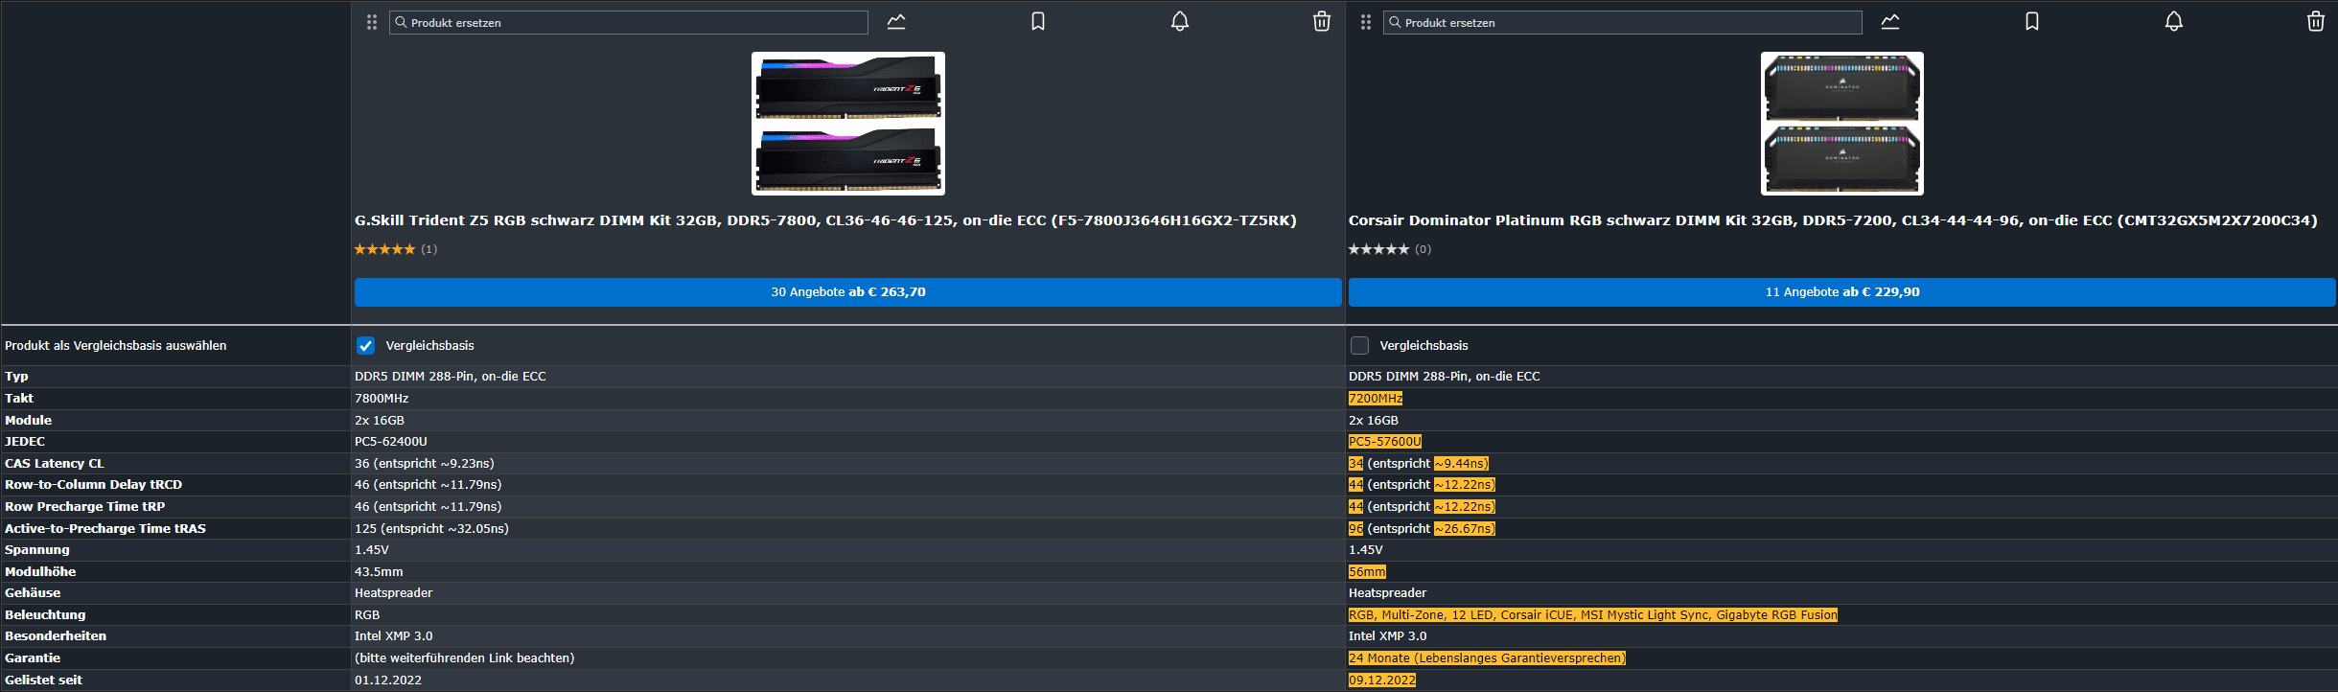Open Corsair Dominator Platinum RGB product title
Image resolution: width=2338 pixels, height=692 pixels.
coord(1833,220)
